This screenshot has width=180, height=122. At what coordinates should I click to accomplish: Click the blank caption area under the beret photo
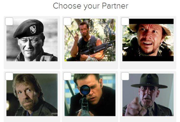click(x=32, y=65)
